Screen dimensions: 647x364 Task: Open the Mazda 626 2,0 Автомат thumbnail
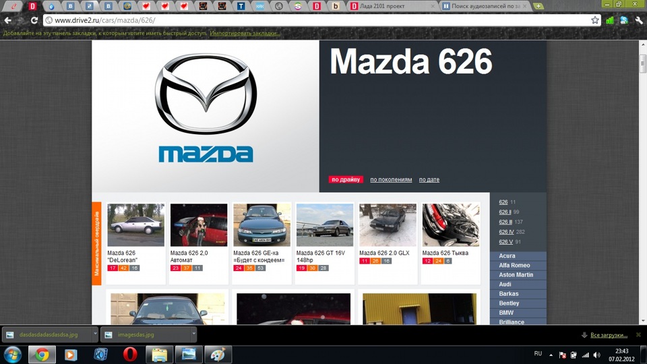198,225
